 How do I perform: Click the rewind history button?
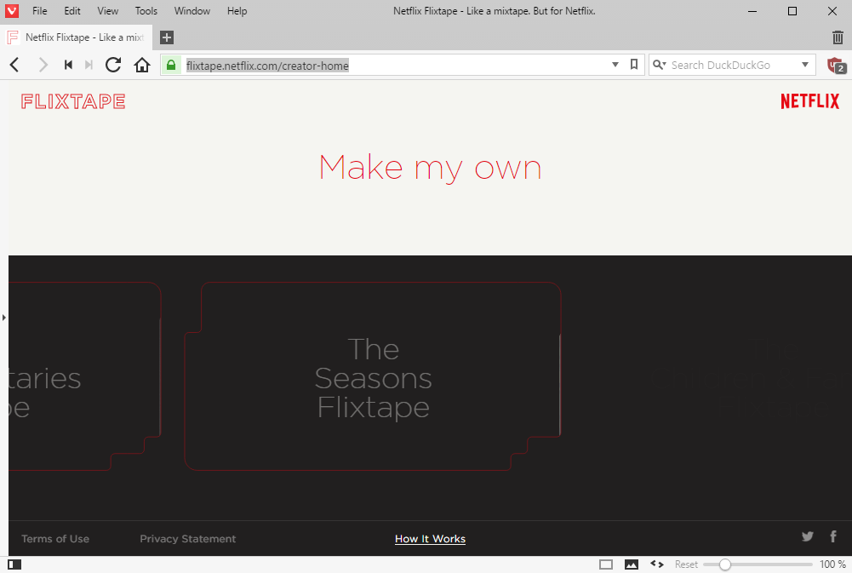click(x=68, y=66)
